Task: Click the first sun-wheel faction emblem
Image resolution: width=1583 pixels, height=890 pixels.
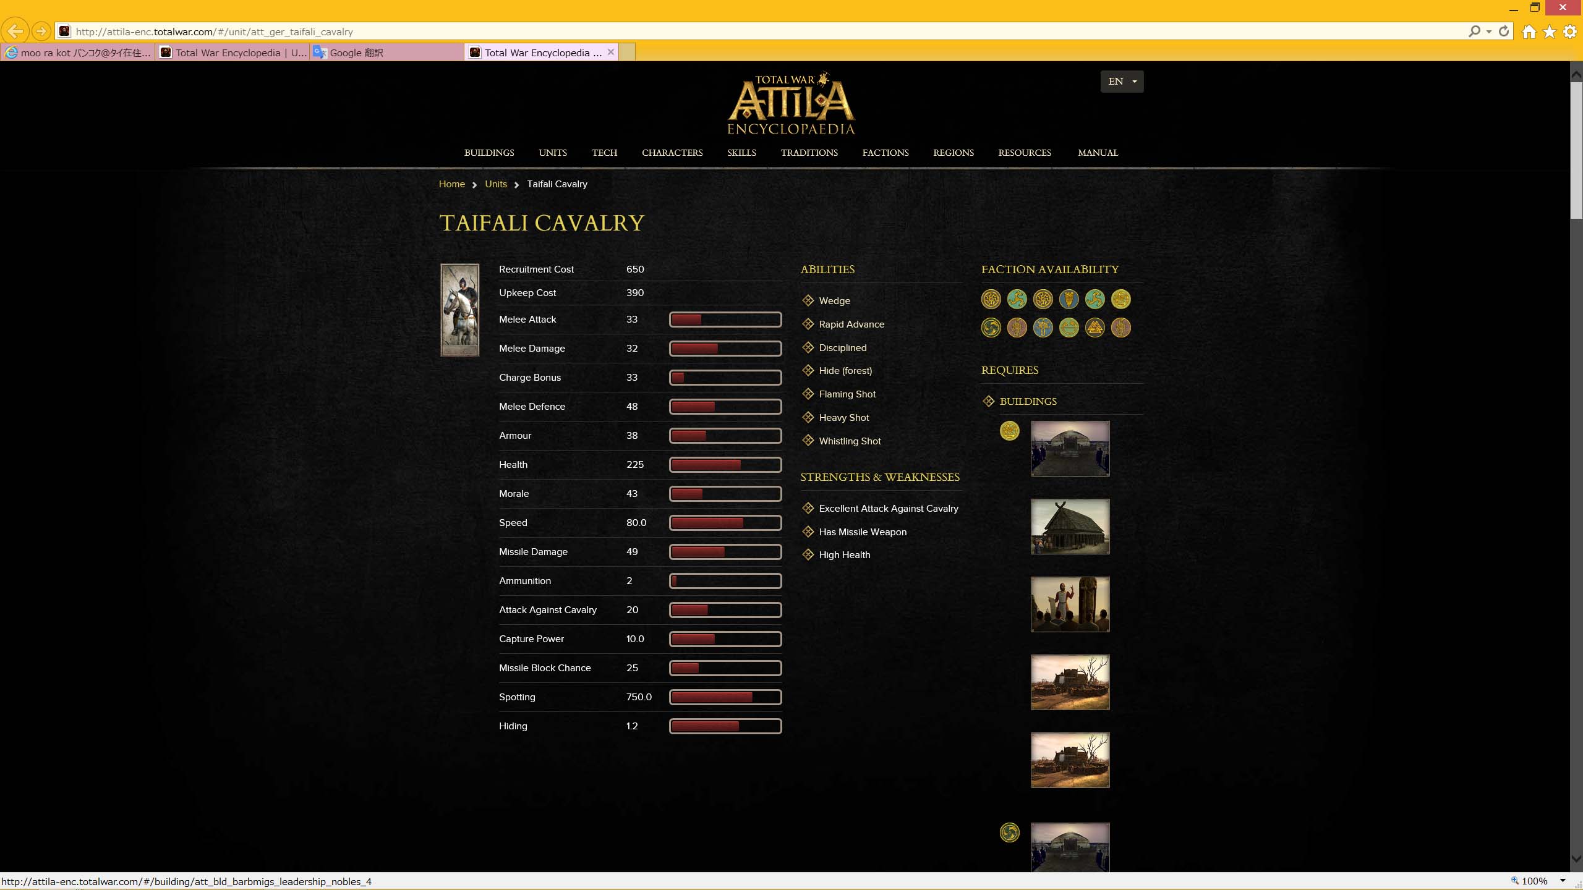Action: point(991,299)
